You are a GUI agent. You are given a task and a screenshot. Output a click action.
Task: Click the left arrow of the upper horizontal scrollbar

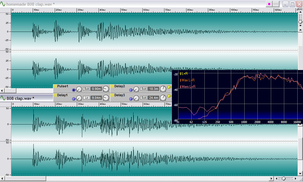pyautogui.click(x=2, y=90)
